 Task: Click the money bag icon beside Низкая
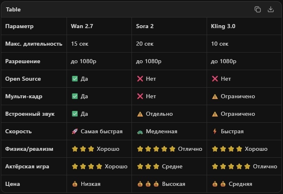[75, 184]
